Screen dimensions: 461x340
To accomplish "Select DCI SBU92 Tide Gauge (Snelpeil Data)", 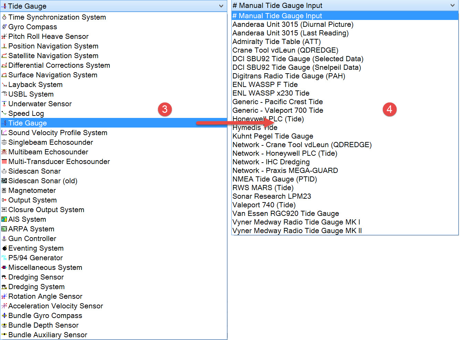I will [345, 67].
